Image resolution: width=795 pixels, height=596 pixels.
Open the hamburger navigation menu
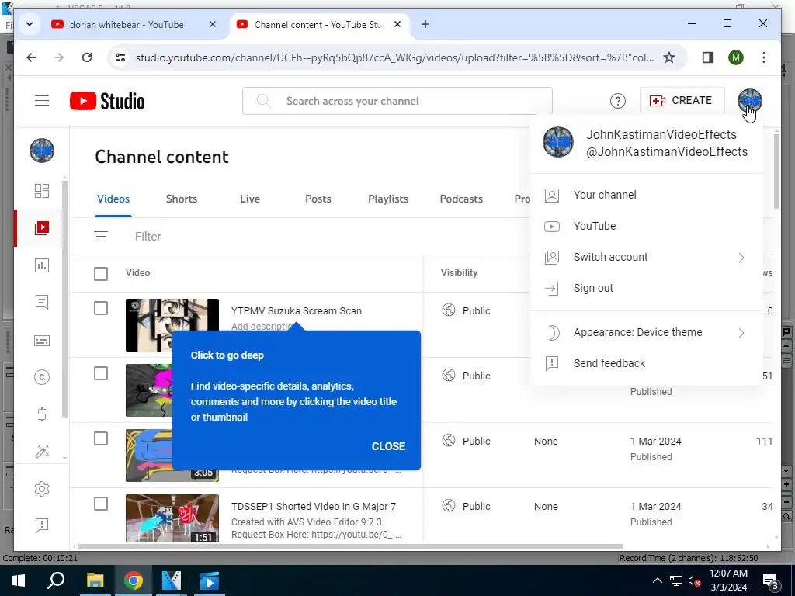[42, 101]
